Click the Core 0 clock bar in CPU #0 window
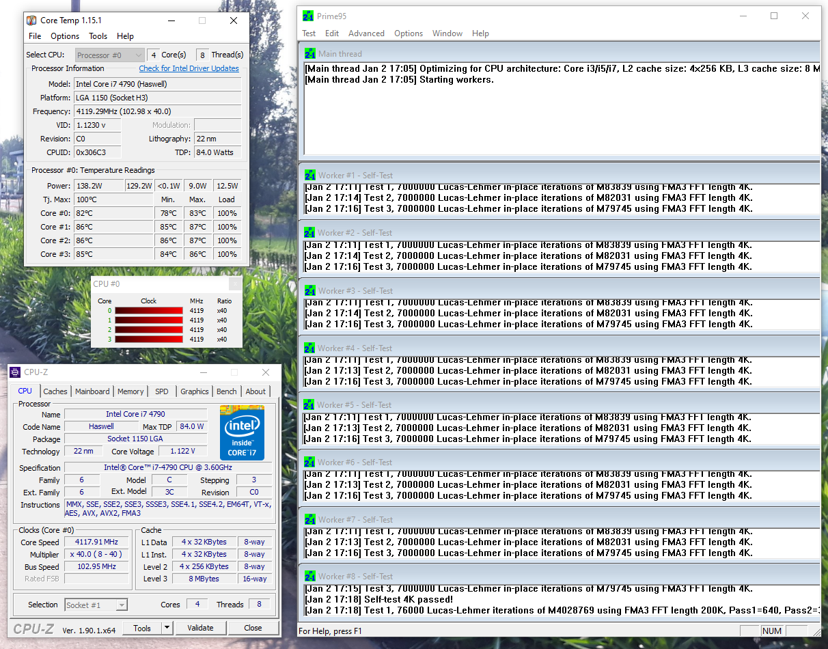The width and height of the screenshot is (828, 649). (x=149, y=310)
